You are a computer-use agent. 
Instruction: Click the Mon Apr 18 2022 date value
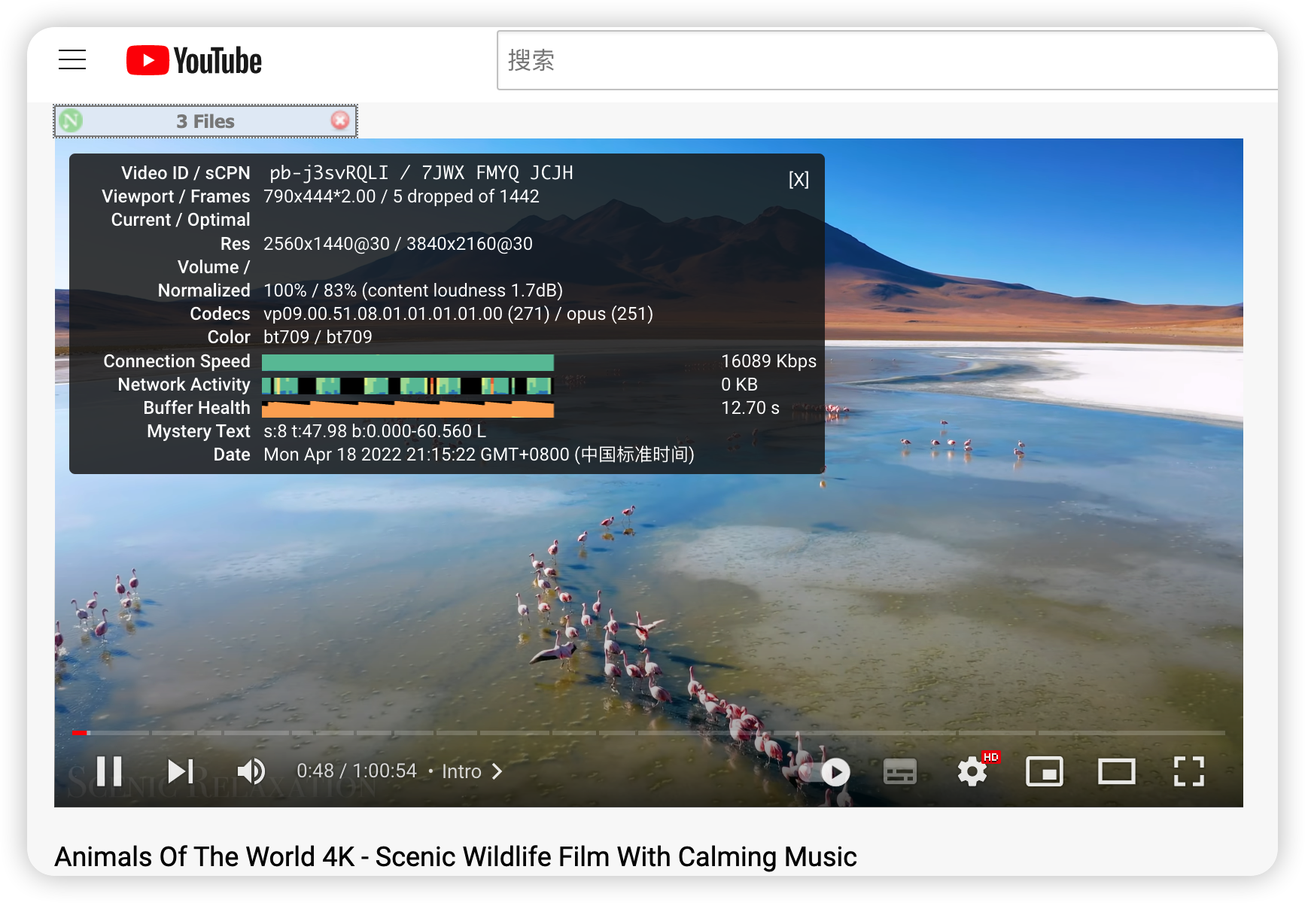(x=479, y=455)
